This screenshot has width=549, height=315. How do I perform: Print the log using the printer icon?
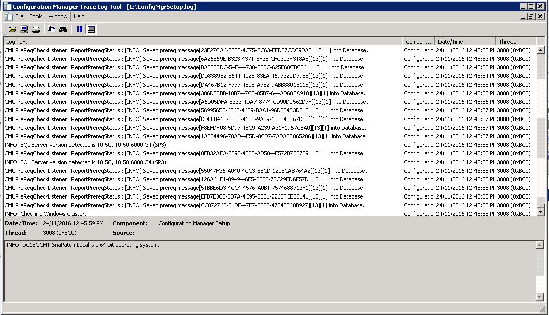(35, 29)
